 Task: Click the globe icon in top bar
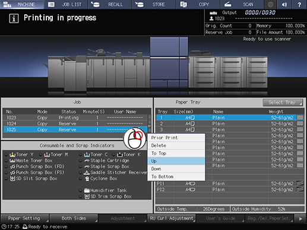270,4
